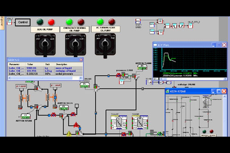The image size is (230, 153).
Task: Click green lamp in 4229-17068 window
Action: [x=204, y=131]
